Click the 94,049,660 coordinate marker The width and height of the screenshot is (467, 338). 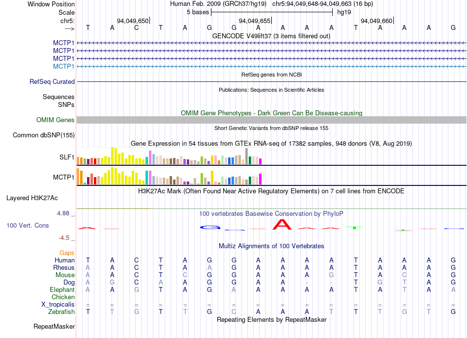tap(377, 21)
